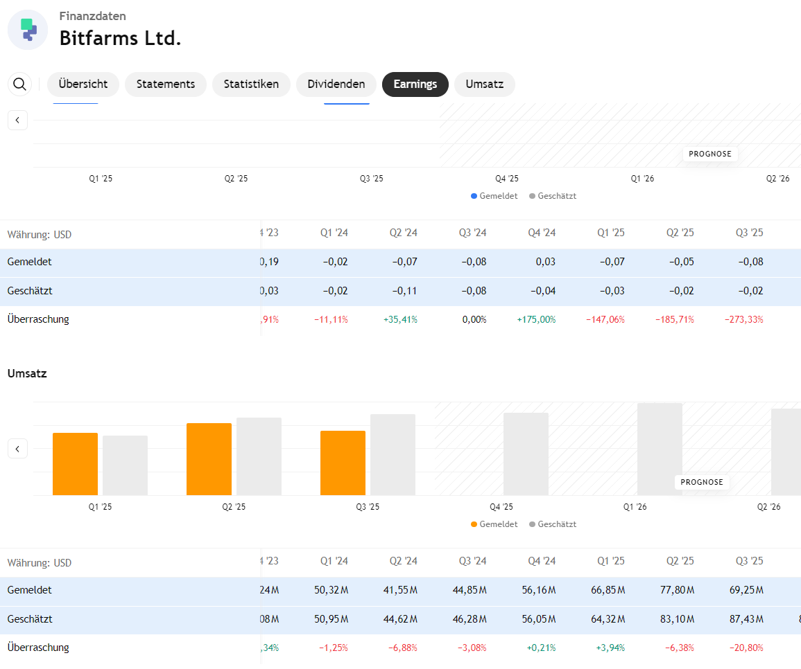
Task: Open the Übersicht tab
Action: (x=83, y=84)
